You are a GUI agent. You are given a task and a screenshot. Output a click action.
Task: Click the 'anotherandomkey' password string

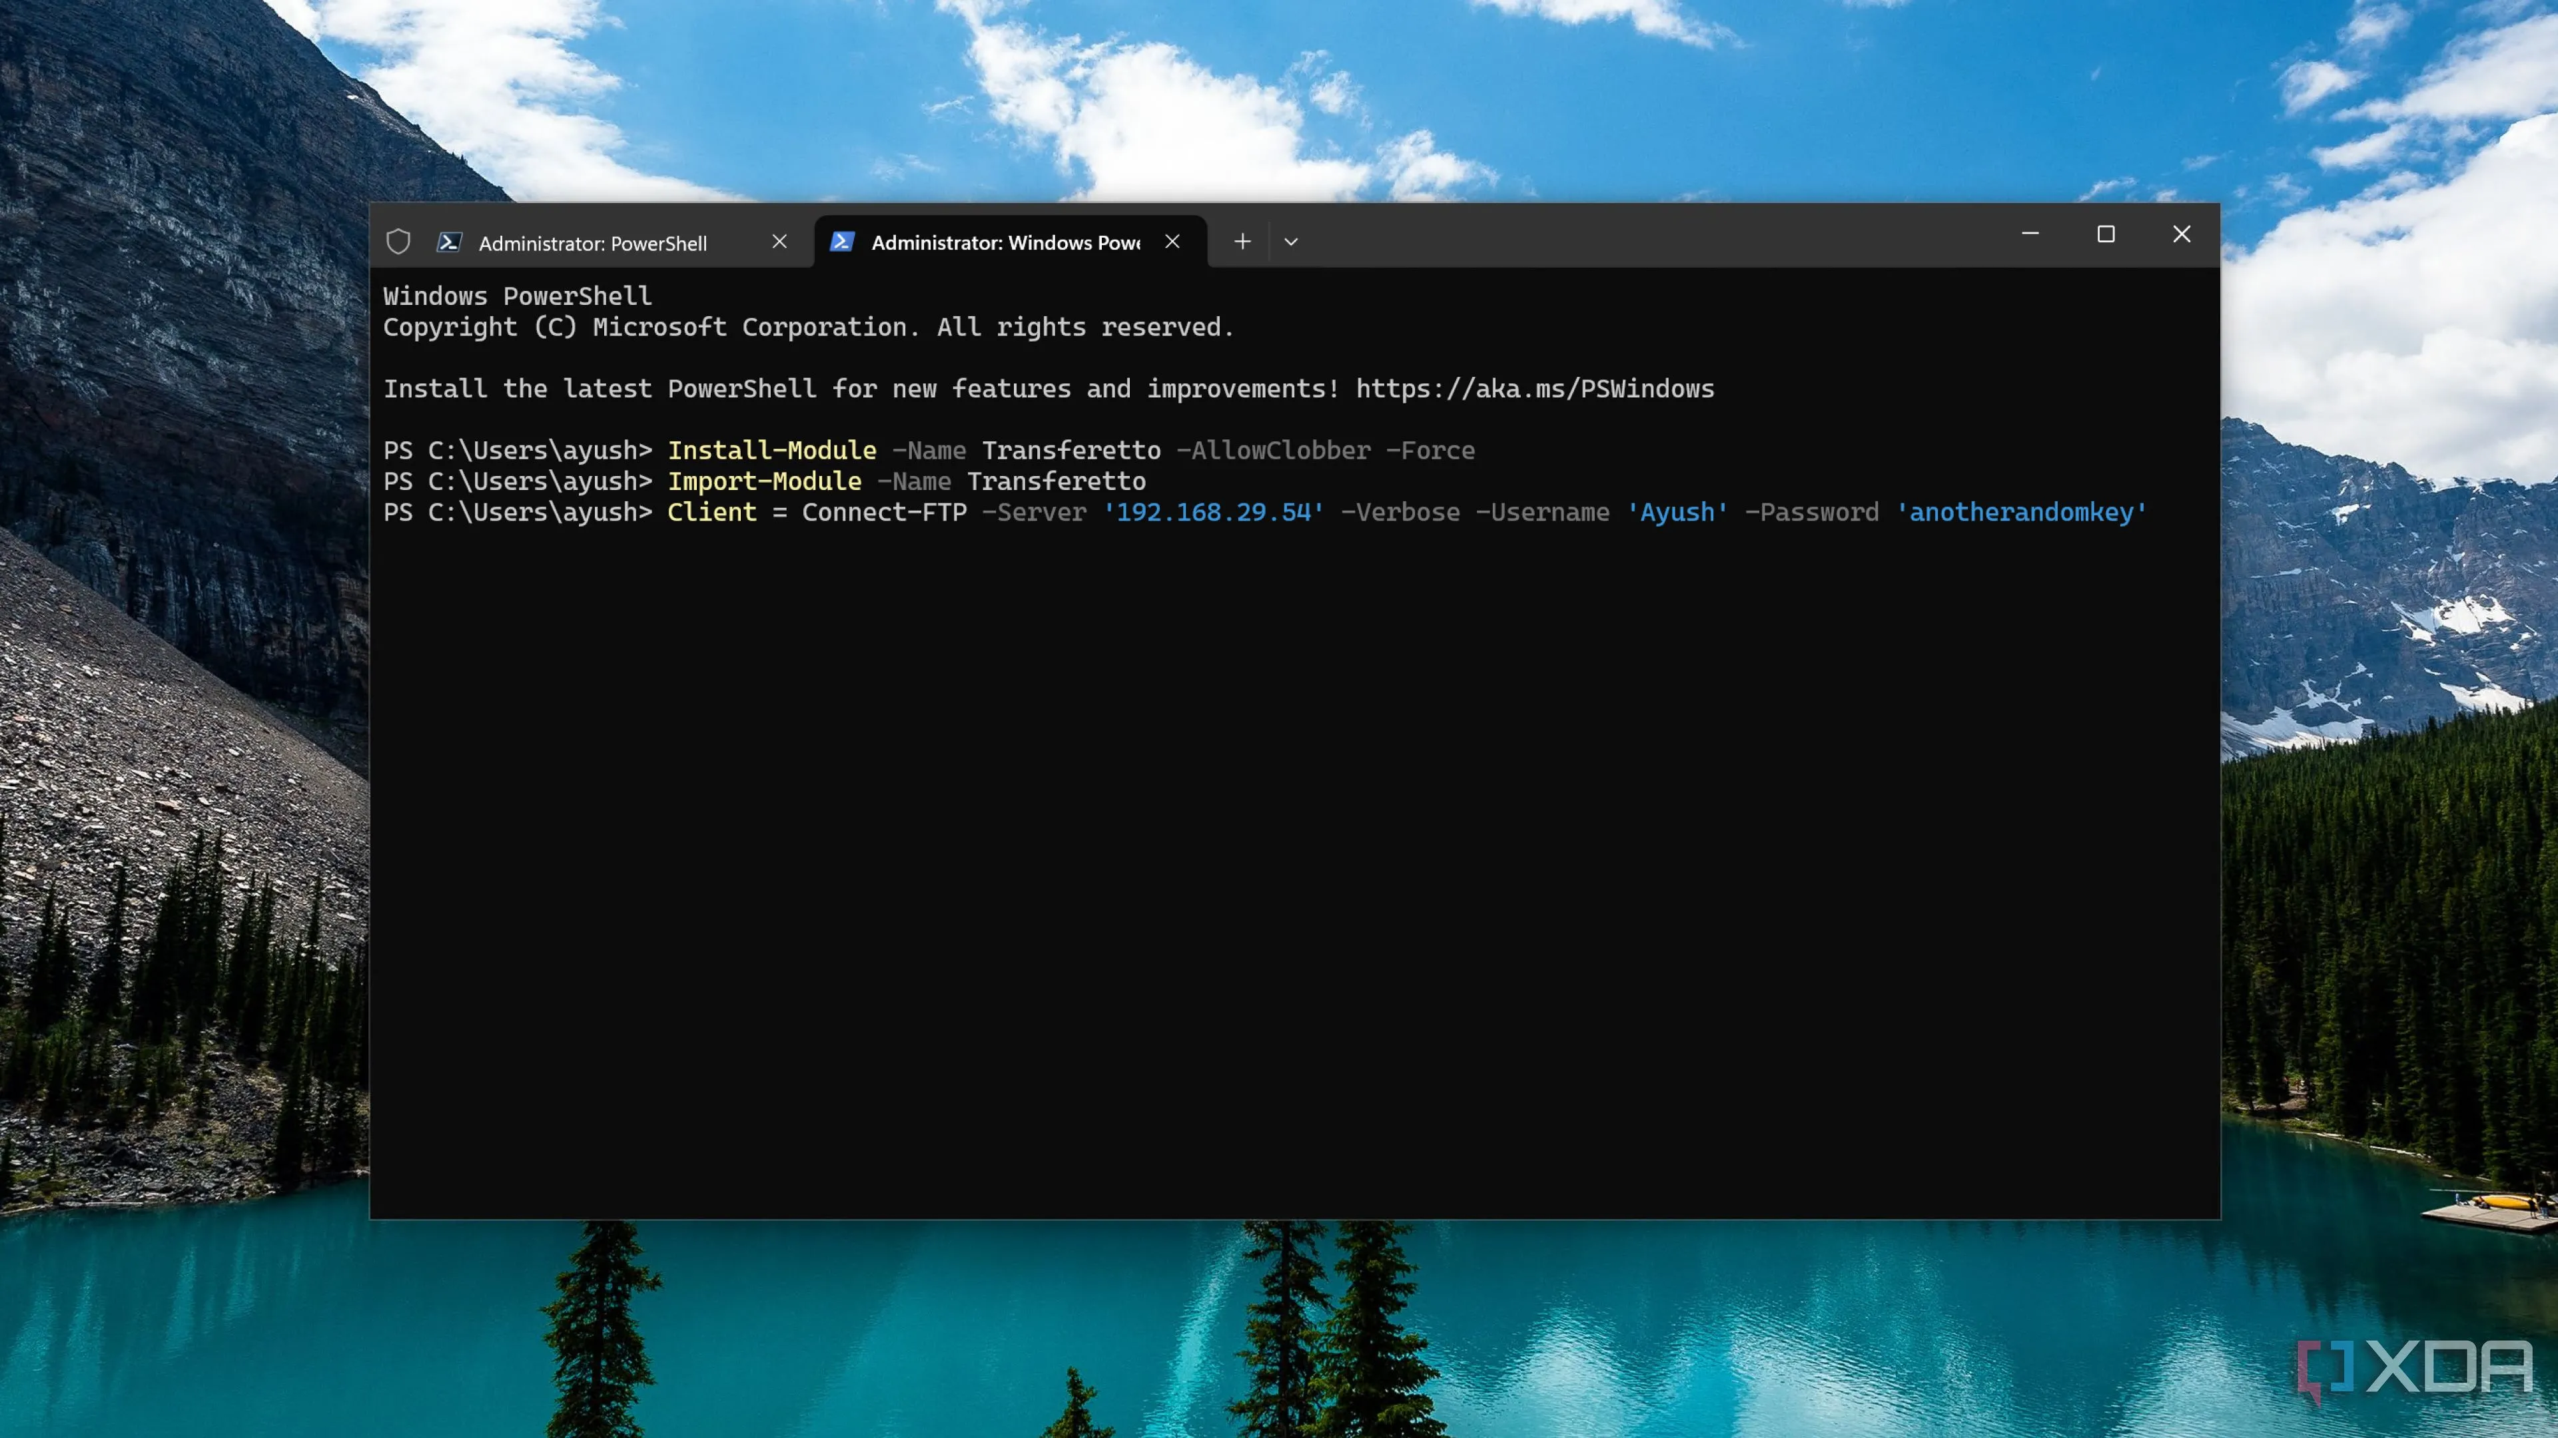pos(2022,512)
